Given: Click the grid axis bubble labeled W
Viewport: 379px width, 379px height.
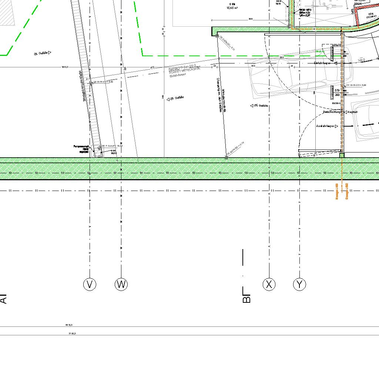Looking at the screenshot, I should [x=121, y=284].
